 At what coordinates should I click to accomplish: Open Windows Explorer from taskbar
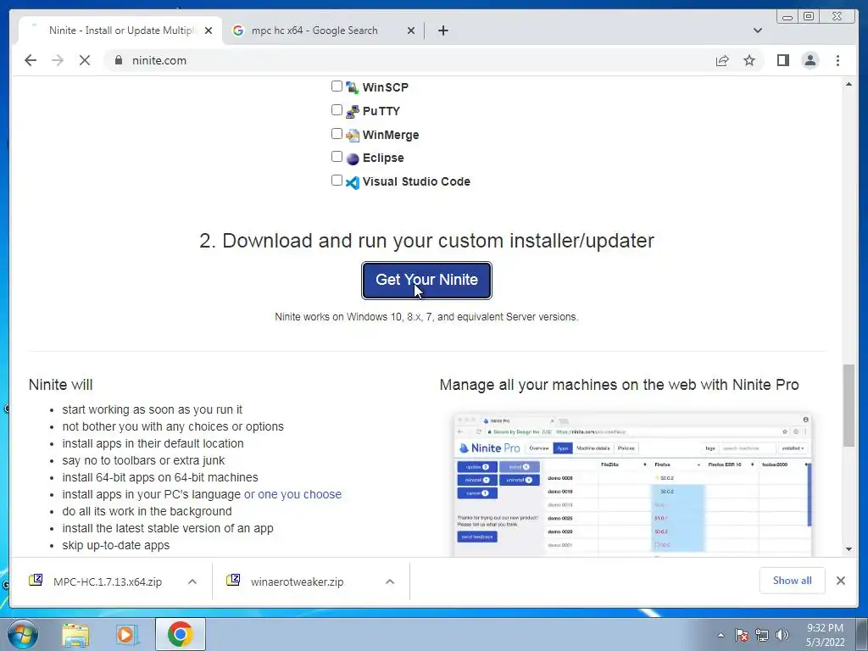[75, 634]
